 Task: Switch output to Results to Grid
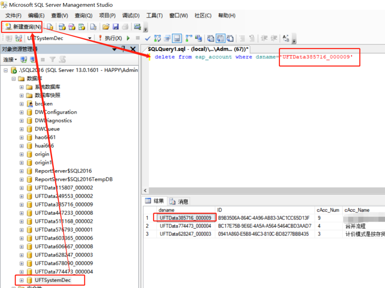point(220,38)
